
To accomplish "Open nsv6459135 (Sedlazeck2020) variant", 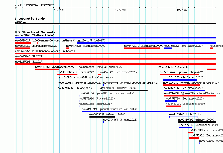I will click(x=183, y=88).
